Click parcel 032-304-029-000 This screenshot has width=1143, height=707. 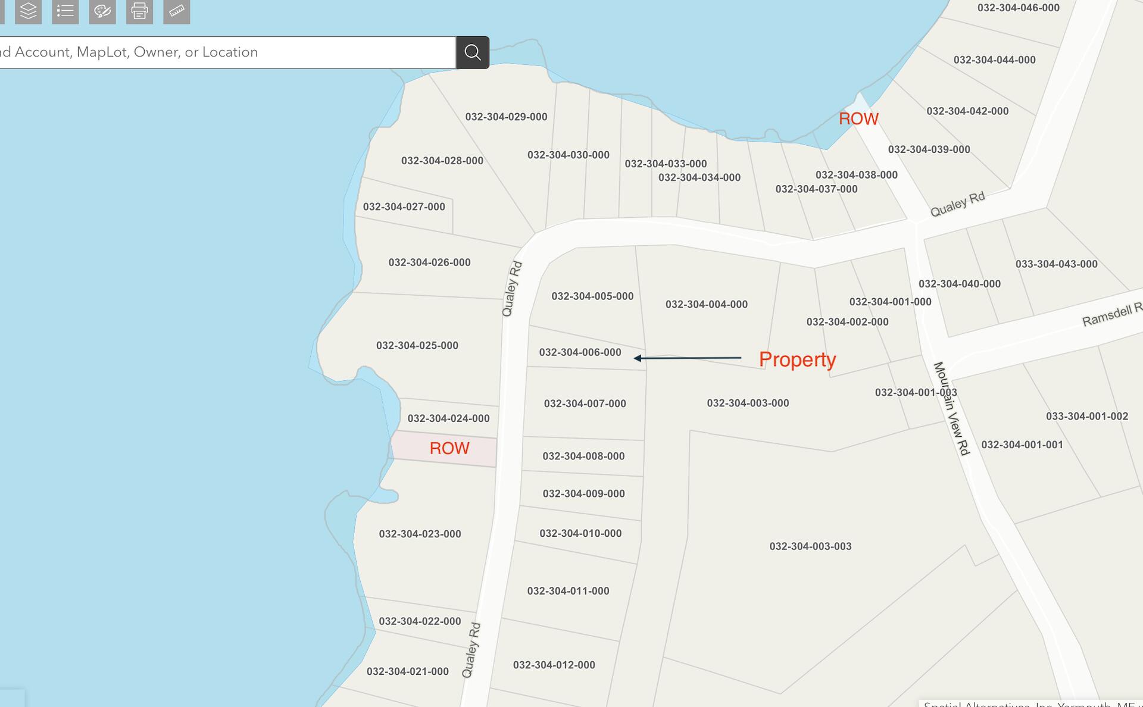click(x=506, y=117)
